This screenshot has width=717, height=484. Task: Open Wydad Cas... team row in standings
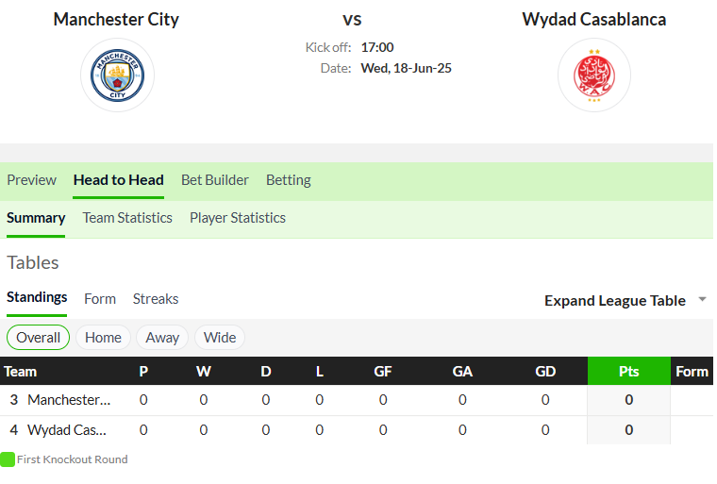point(357,430)
